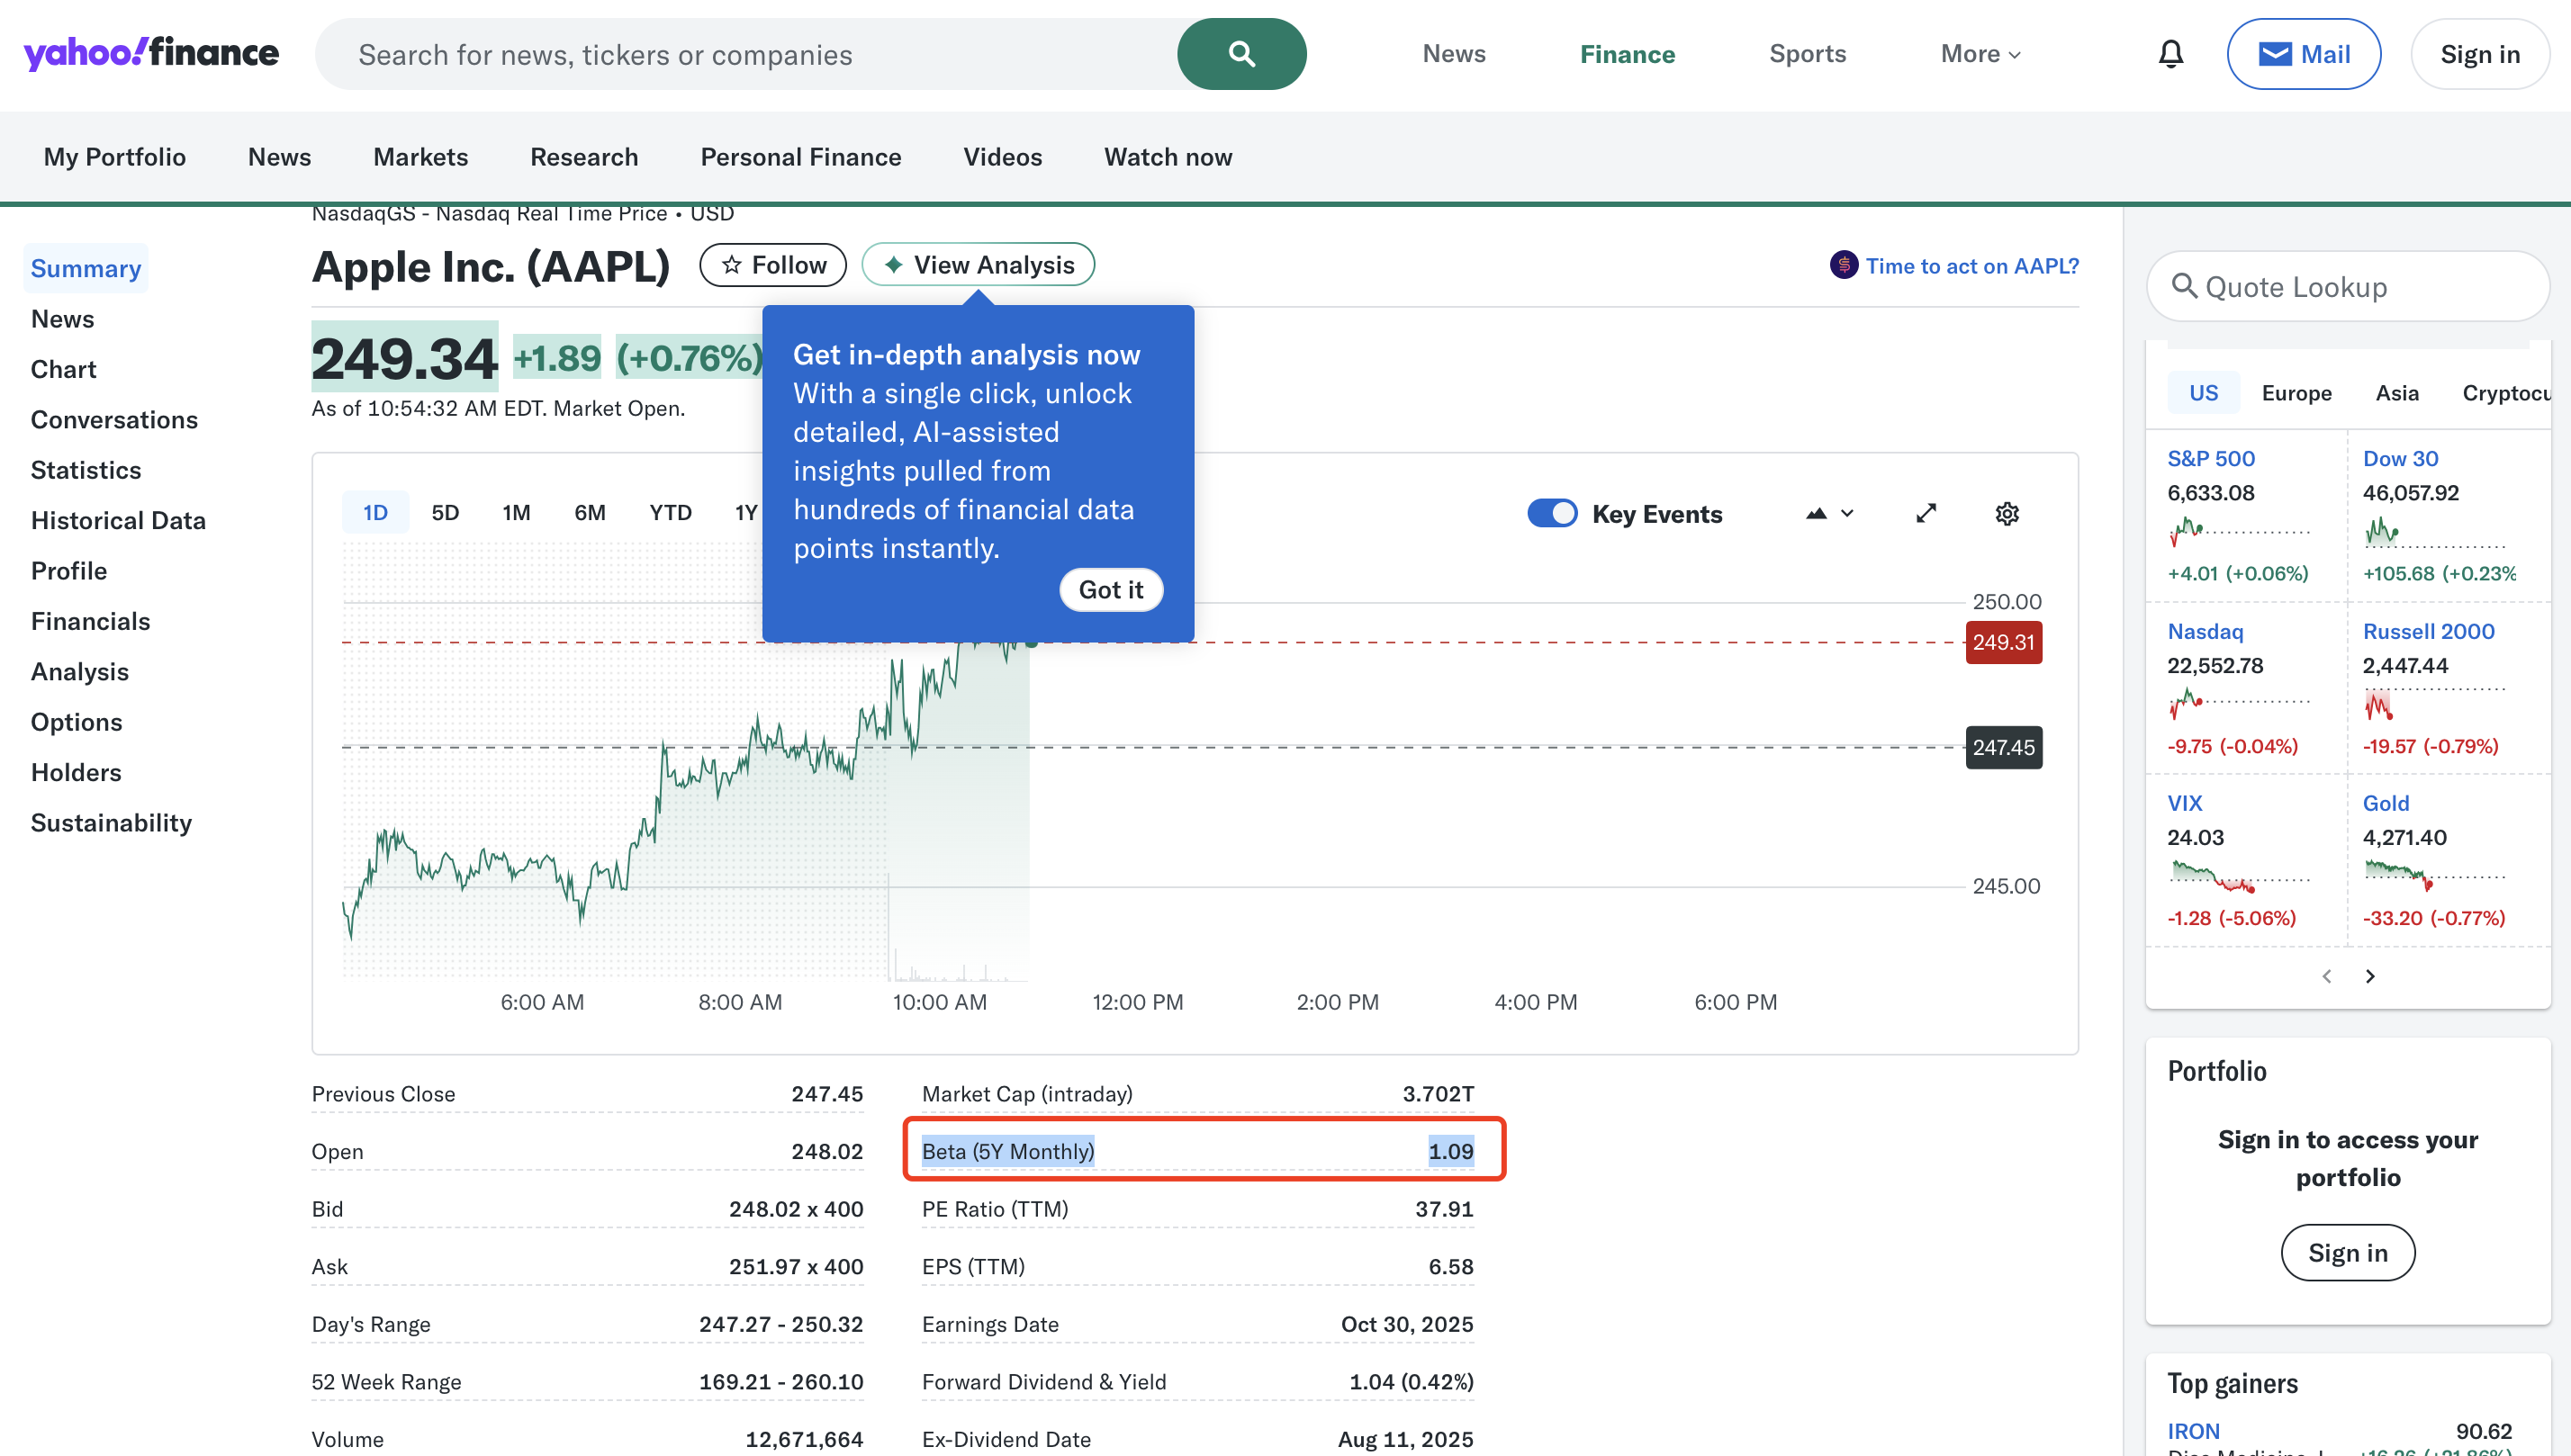Open the Markets navigation menu
The height and width of the screenshot is (1456, 2571).
[x=420, y=157]
